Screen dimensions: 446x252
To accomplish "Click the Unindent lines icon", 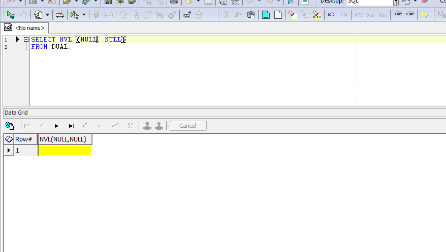I will [409, 15].
